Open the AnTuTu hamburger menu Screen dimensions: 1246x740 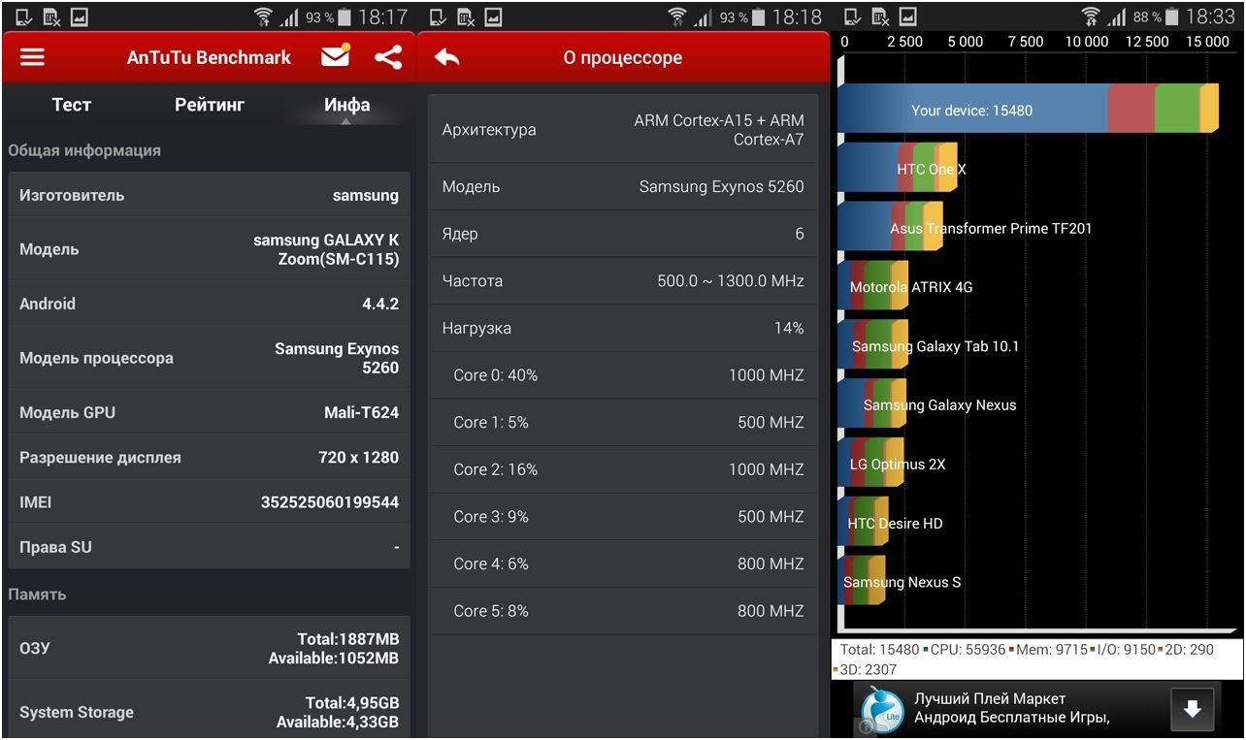[x=33, y=57]
